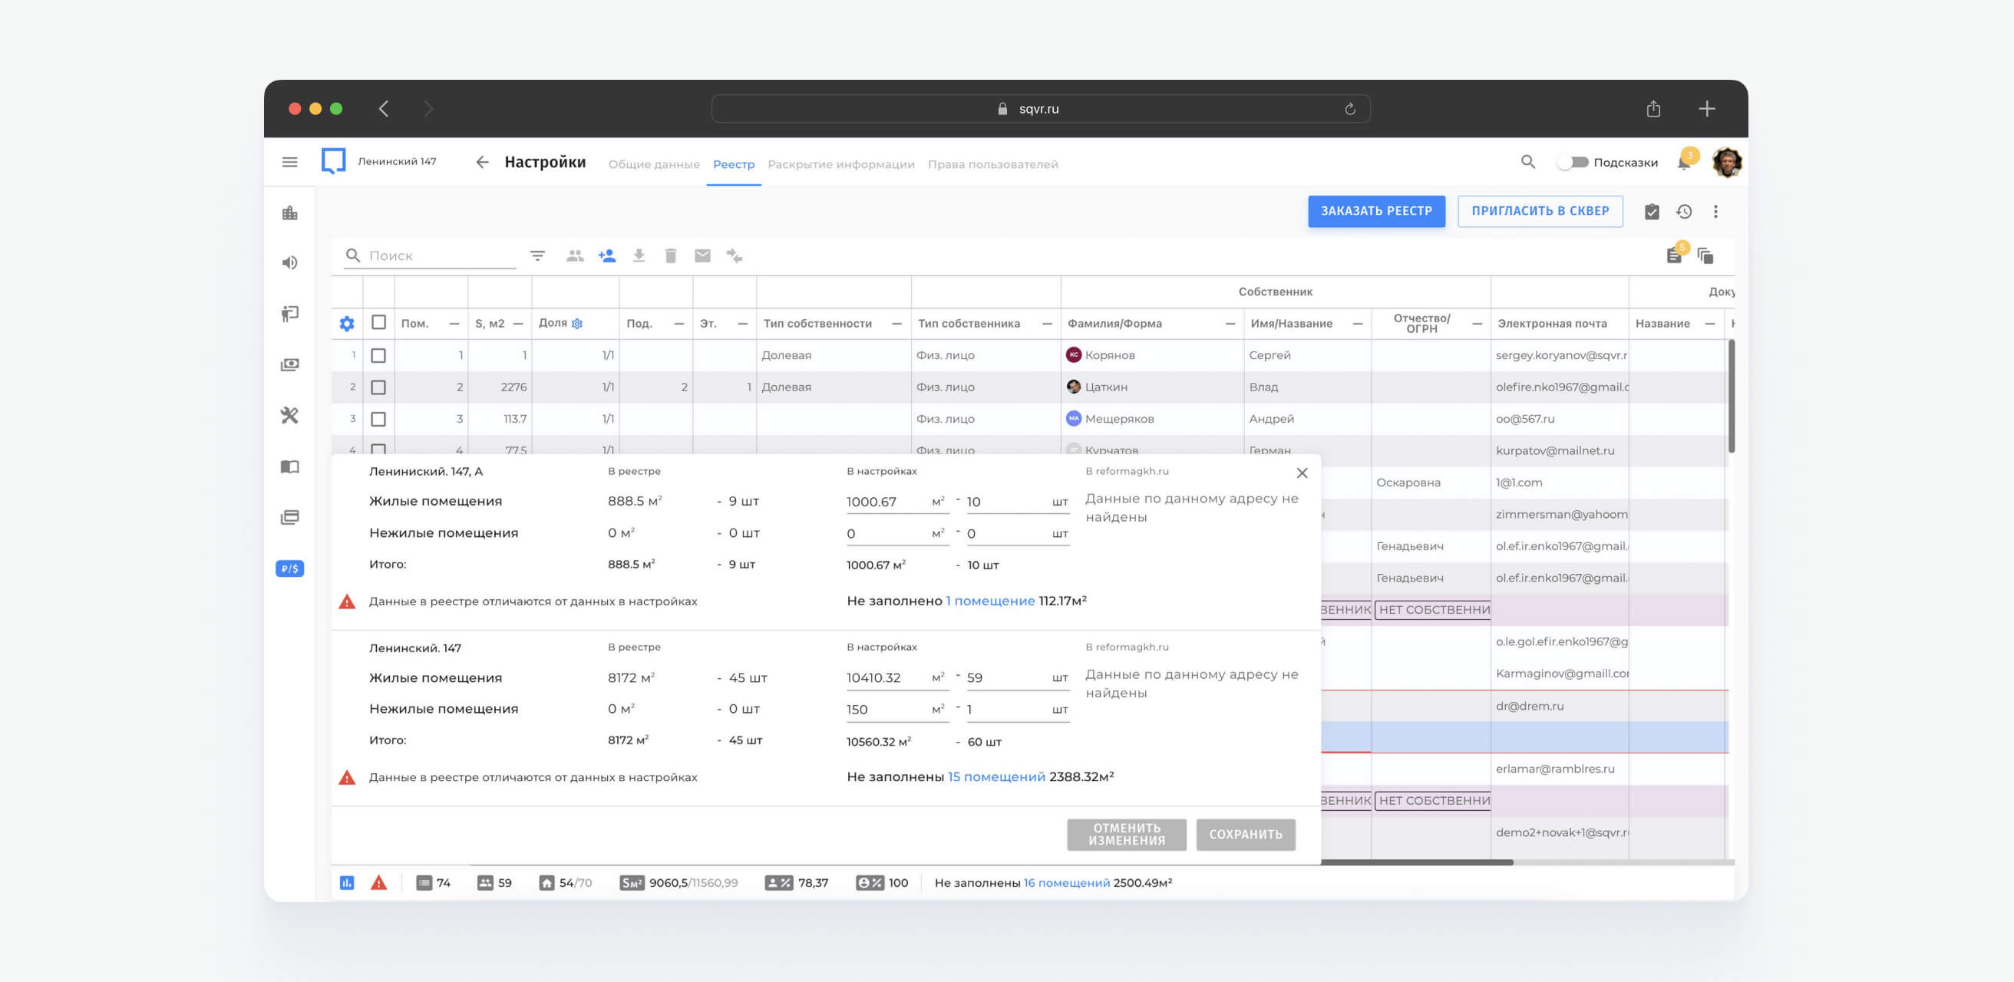Click the add owner person icon
The image size is (2014, 982).
(x=606, y=255)
